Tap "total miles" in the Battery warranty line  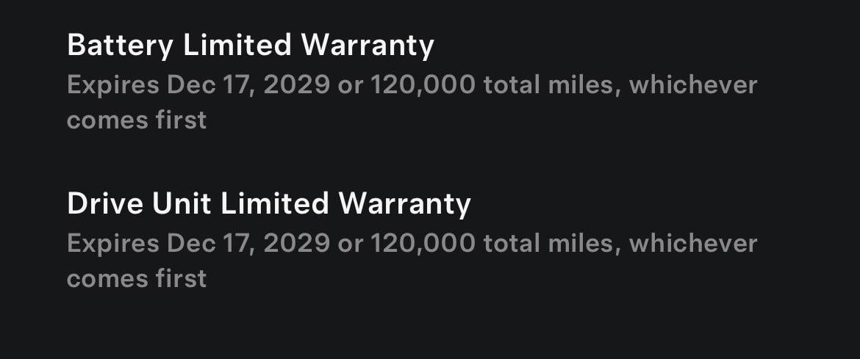coord(551,85)
